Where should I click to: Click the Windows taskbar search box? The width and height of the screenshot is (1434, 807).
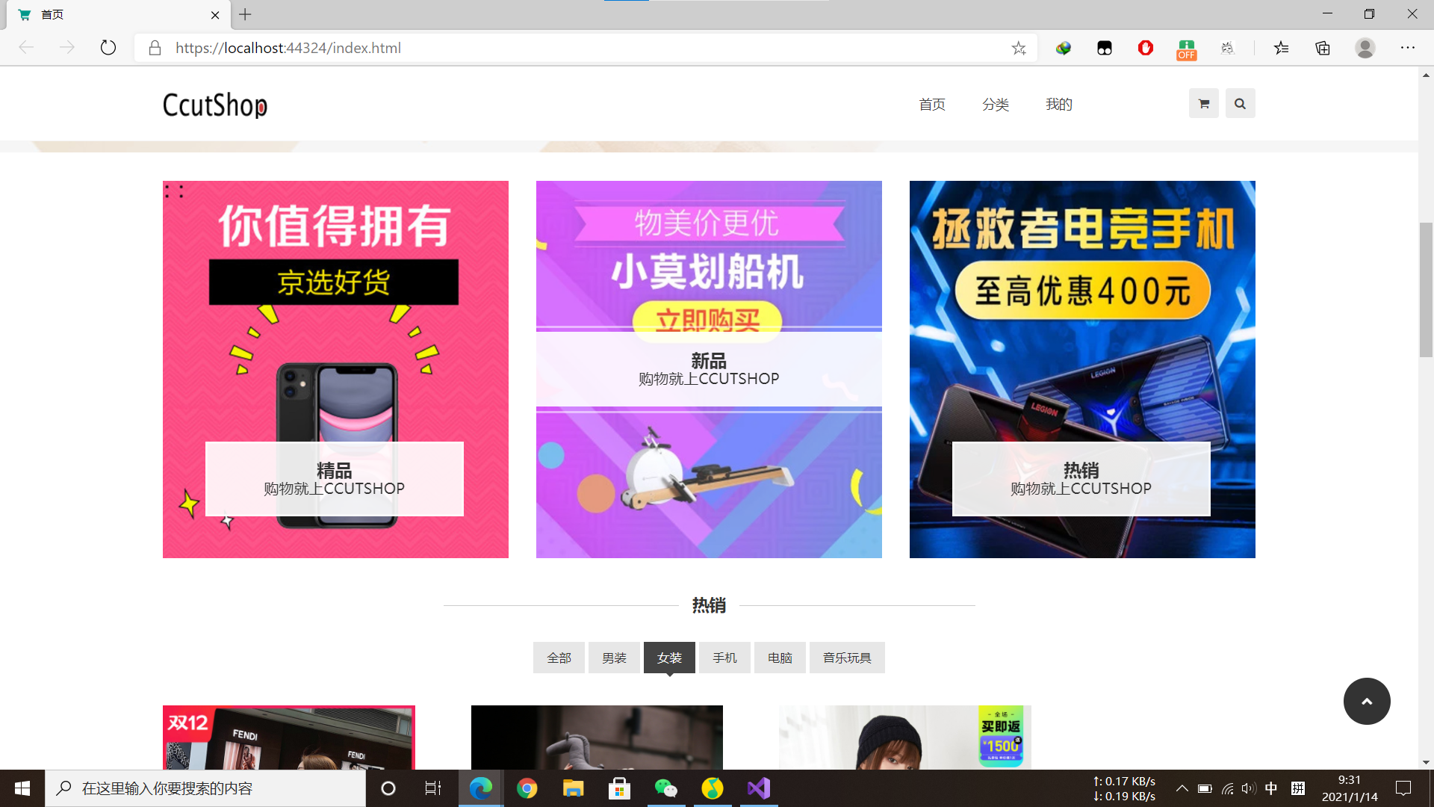tap(205, 788)
